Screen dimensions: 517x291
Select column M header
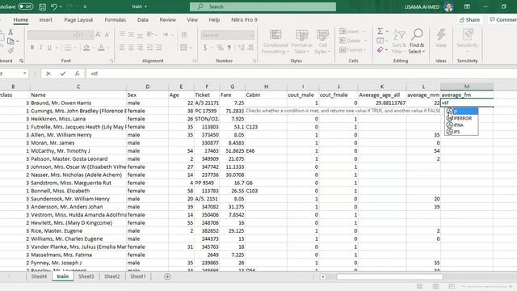(x=467, y=86)
